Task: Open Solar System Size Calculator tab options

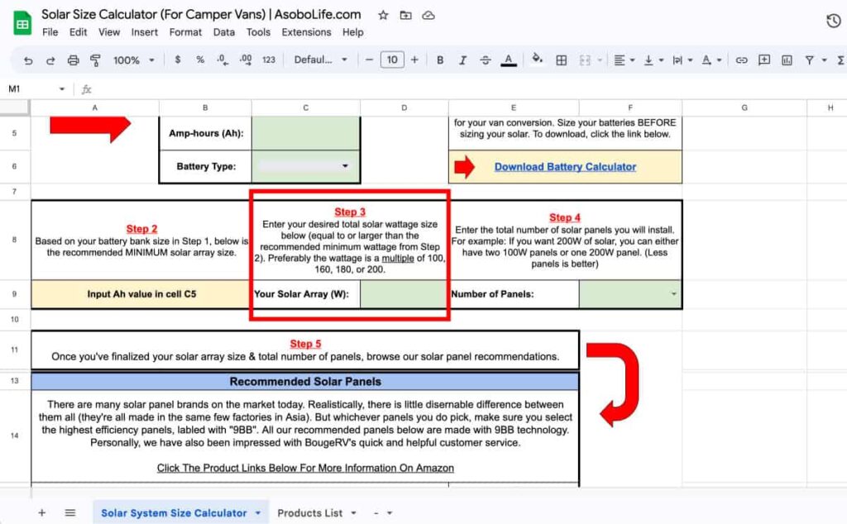Action: click(258, 513)
